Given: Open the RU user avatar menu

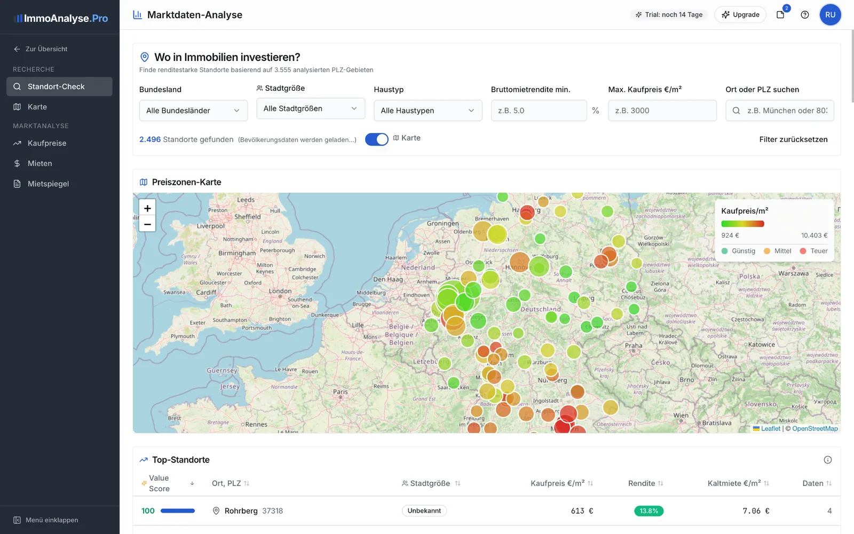Looking at the screenshot, I should tap(831, 15).
